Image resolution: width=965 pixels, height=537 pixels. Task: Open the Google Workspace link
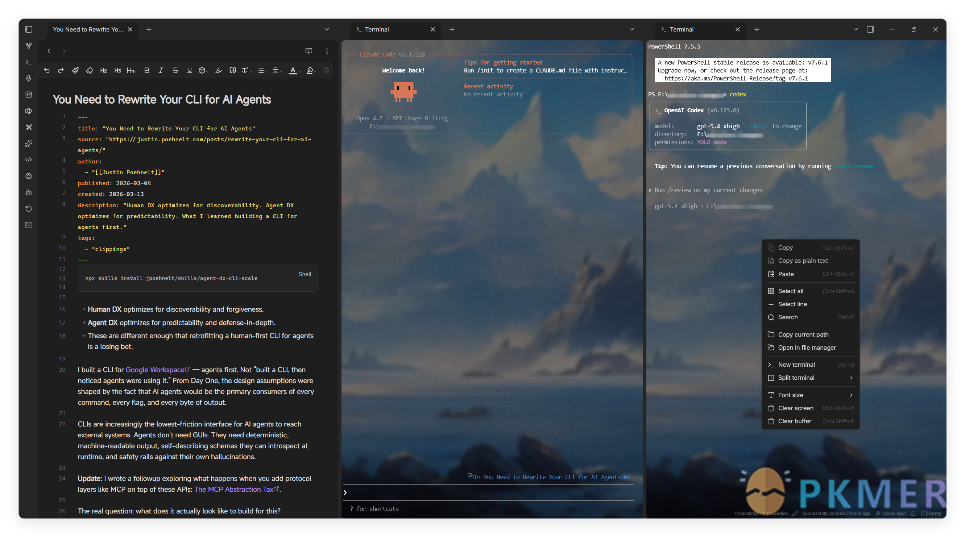coord(155,370)
